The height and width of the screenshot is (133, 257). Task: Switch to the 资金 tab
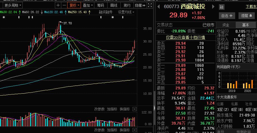tap(226, 25)
